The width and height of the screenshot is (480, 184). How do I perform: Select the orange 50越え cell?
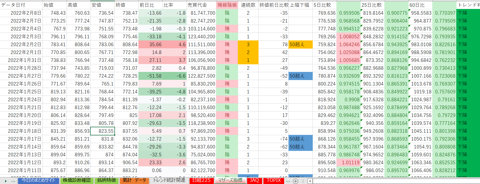pyautogui.click(x=300, y=45)
